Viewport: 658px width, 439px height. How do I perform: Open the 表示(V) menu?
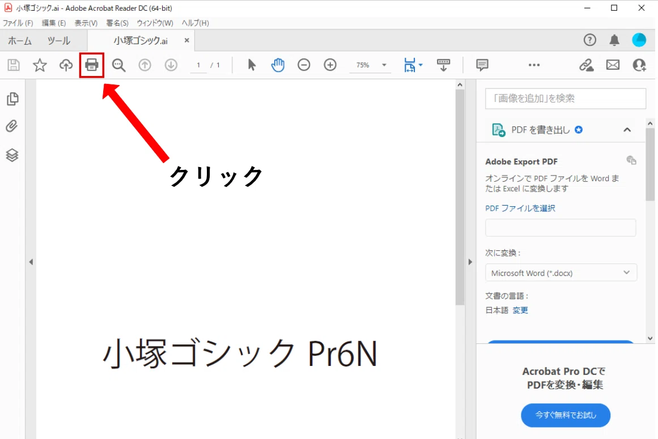[x=86, y=23]
